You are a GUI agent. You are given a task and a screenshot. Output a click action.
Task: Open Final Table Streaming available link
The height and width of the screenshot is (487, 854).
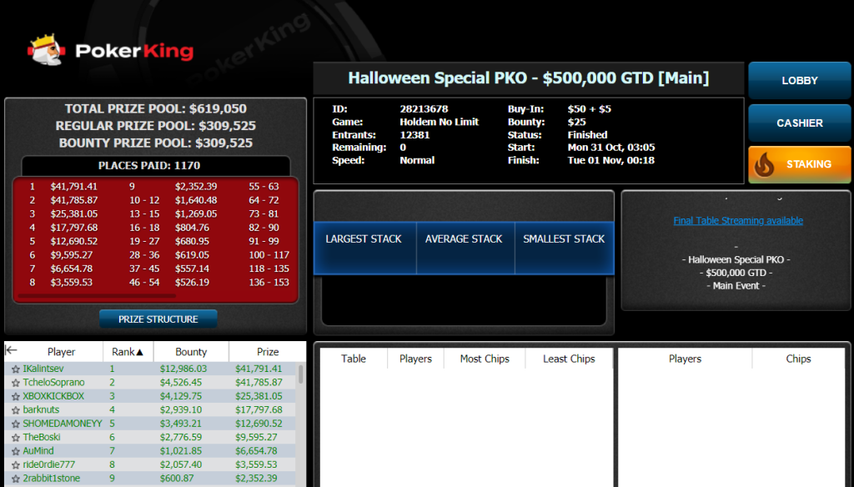pos(738,221)
